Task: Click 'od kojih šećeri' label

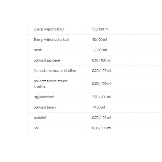Action: click(x=45, y=107)
